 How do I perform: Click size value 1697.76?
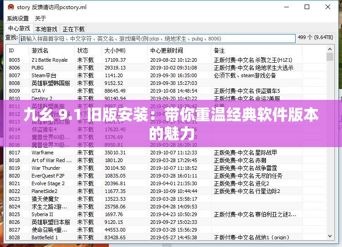click(x=114, y=214)
